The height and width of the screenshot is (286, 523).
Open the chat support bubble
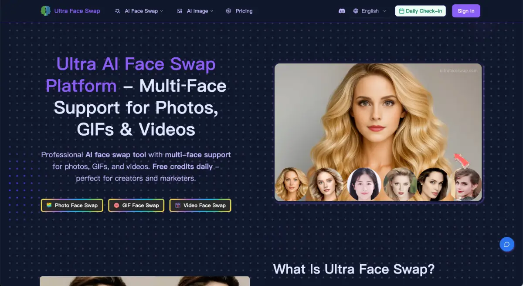(x=507, y=244)
